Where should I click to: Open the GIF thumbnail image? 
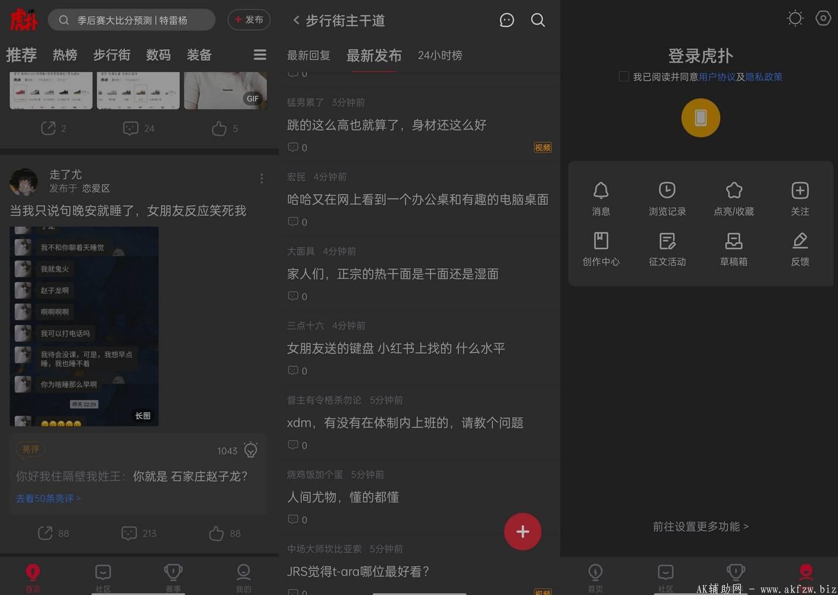pyautogui.click(x=226, y=90)
